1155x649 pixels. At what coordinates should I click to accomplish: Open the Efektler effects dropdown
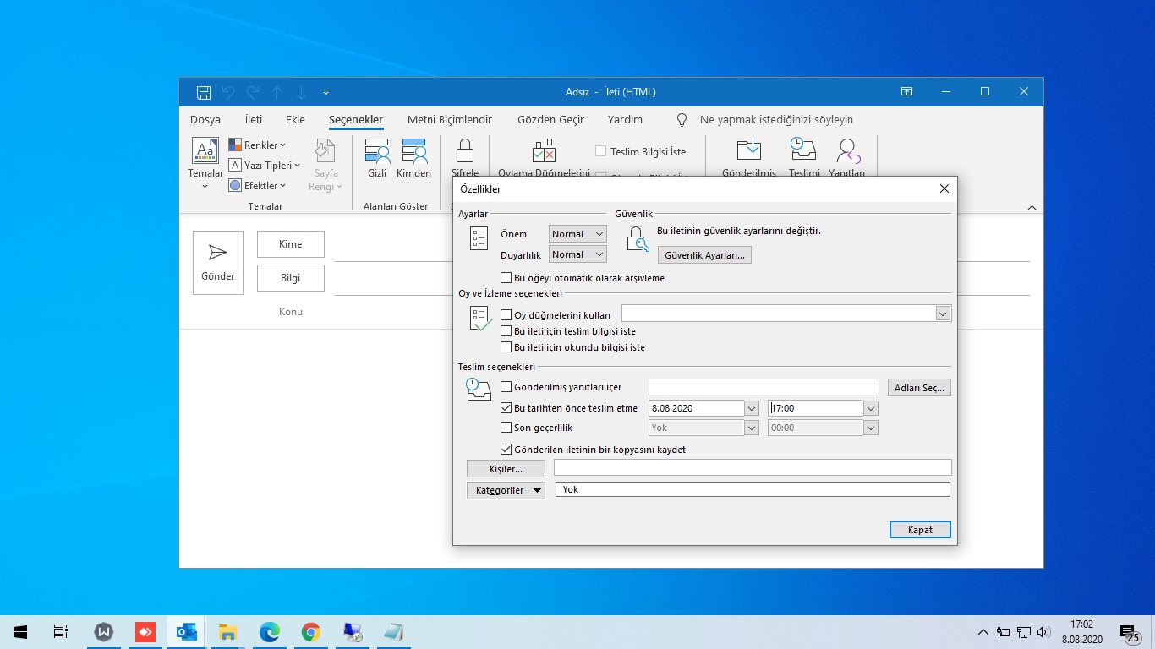pos(257,185)
